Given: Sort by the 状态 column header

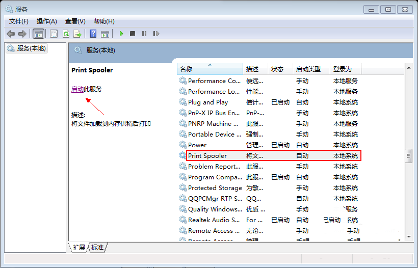Looking at the screenshot, I should 280,69.
